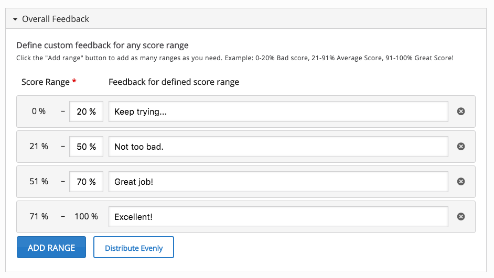Screen dimensions: 494x278
Task: Click the 'Overall Feedback' section title
Action: [x=56, y=19]
